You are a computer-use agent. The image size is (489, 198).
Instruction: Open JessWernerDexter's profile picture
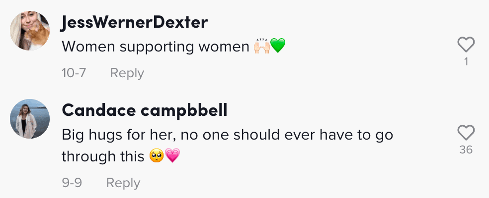point(30,31)
